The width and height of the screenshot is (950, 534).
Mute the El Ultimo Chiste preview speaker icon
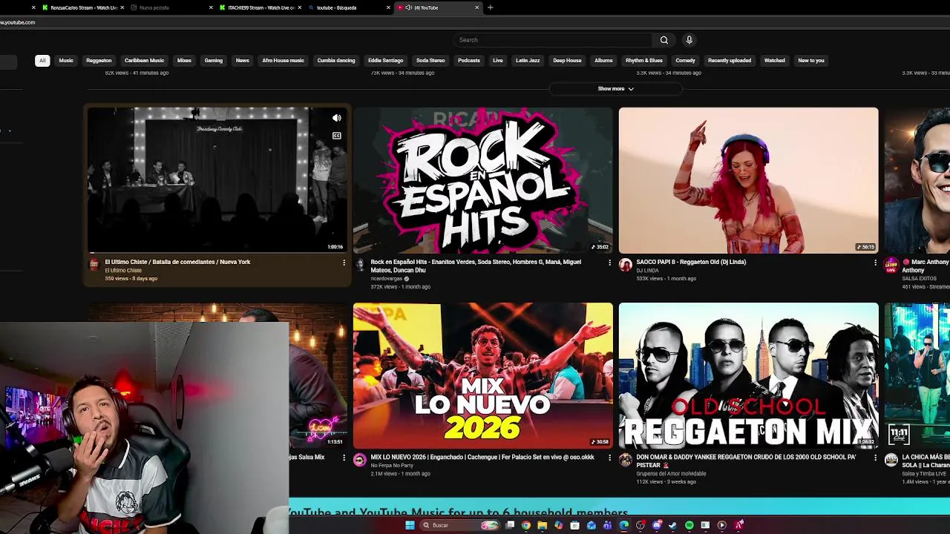tap(337, 118)
